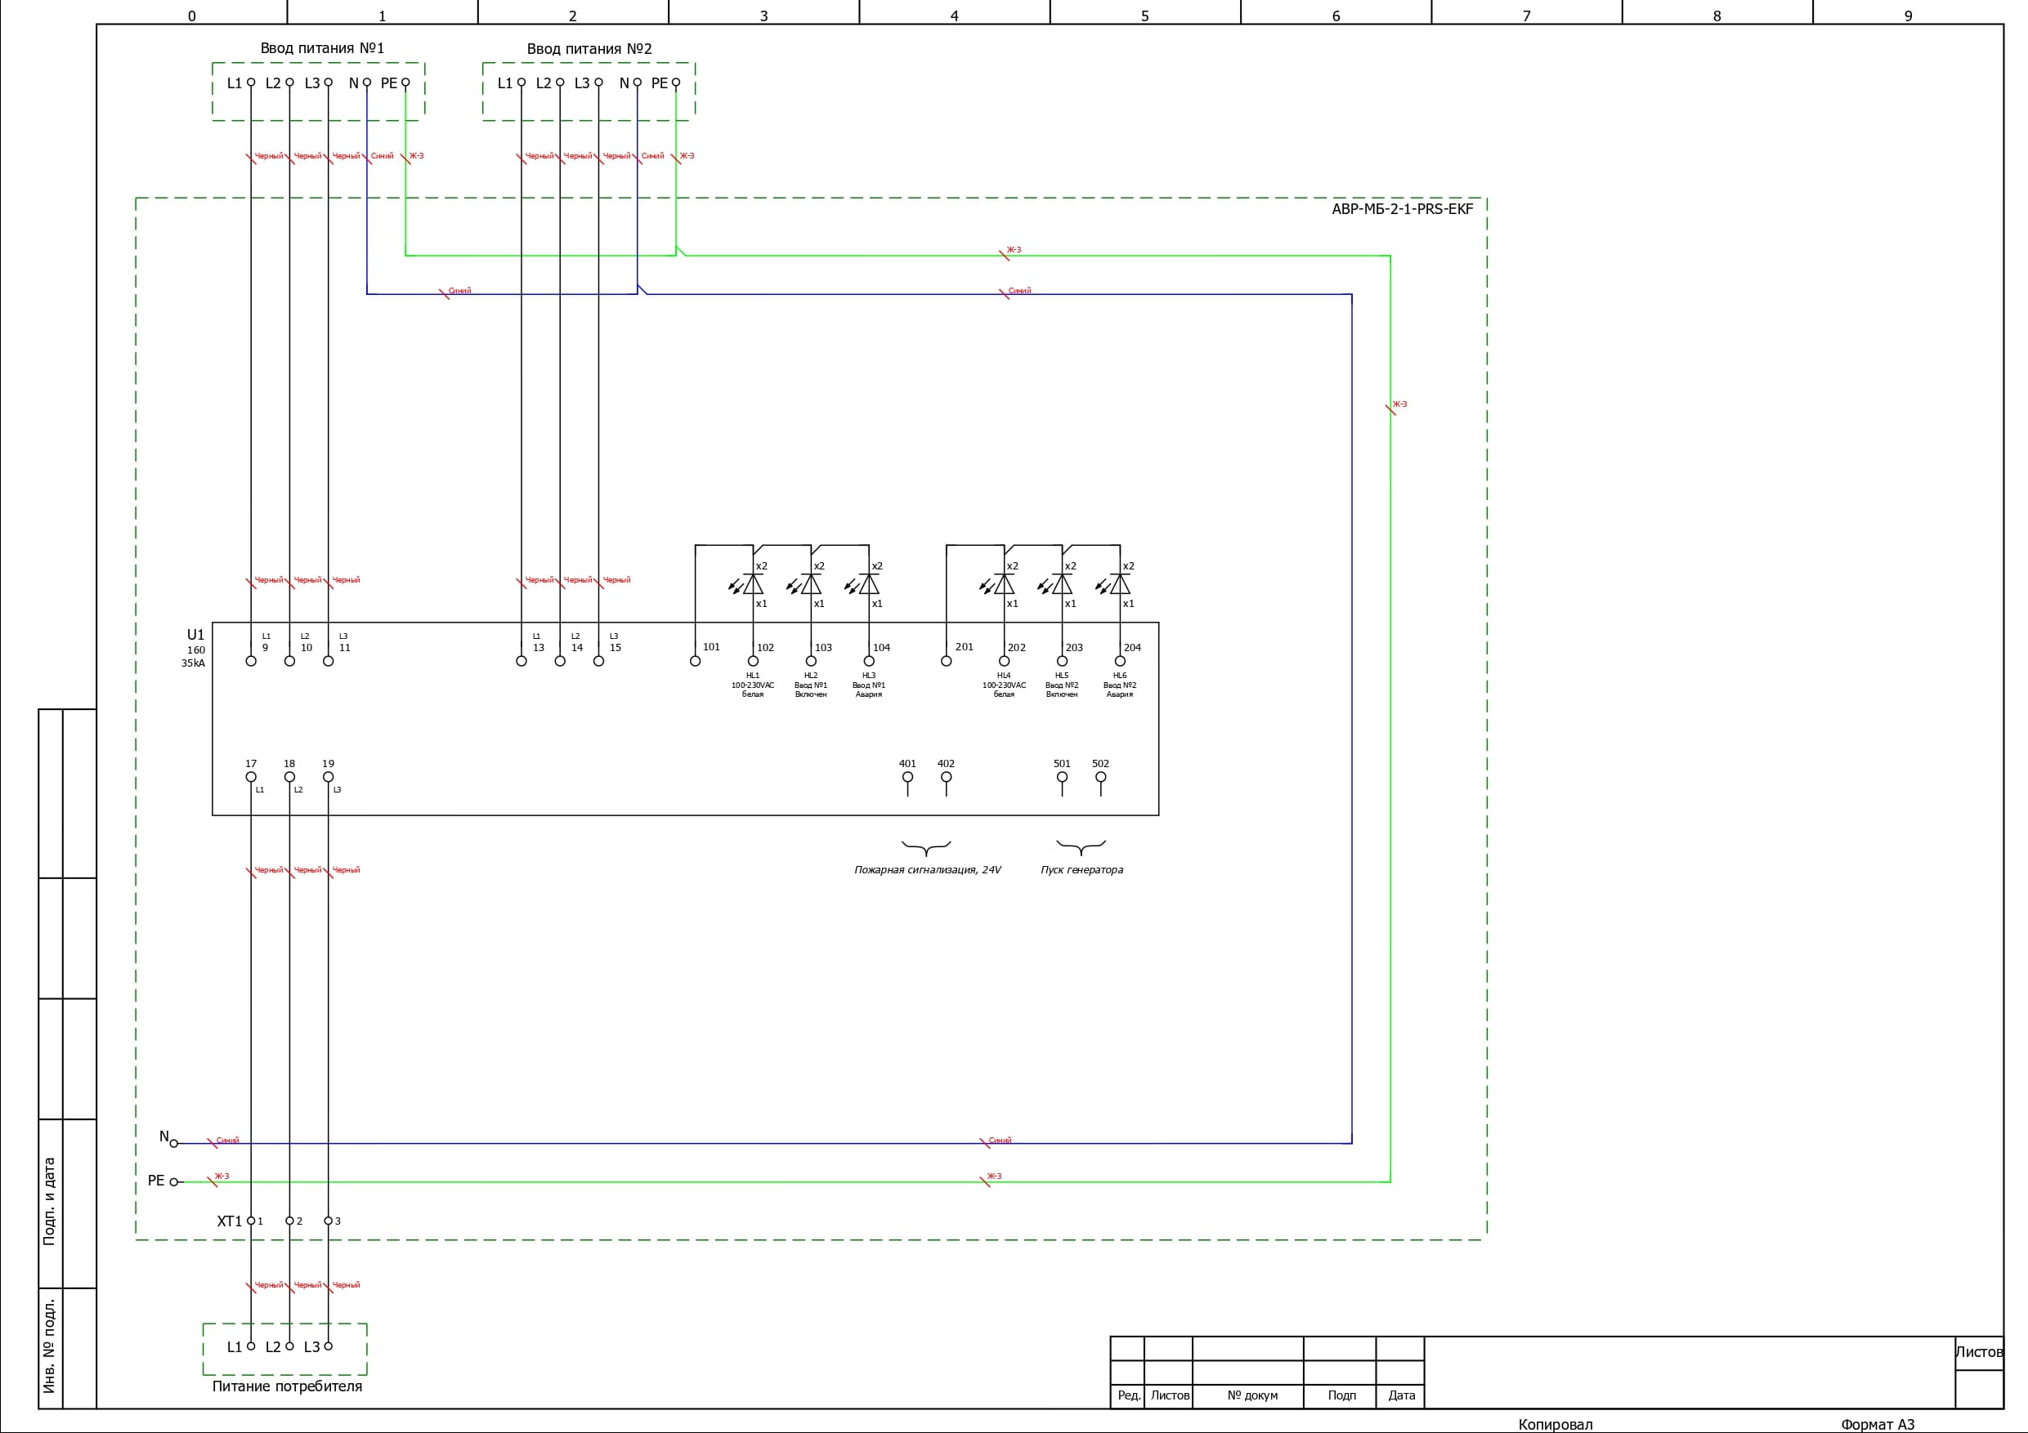Click the U1 device designation label
The image size is (2028, 1433).
[x=195, y=635]
